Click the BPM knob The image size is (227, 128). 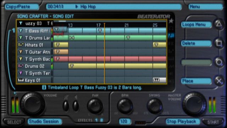125,106
